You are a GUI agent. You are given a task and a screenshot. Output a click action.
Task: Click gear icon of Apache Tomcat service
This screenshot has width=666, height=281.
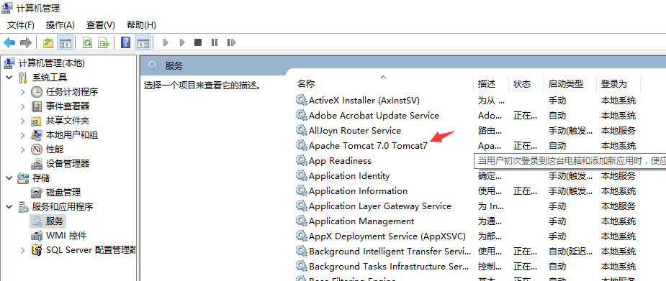point(301,145)
